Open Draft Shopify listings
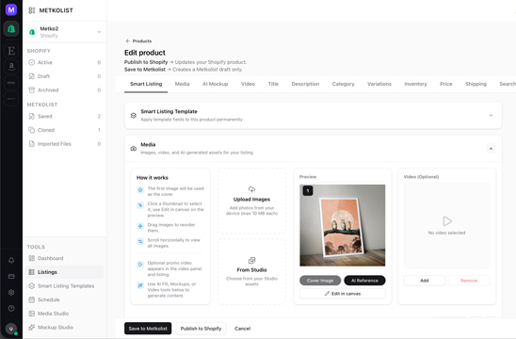The width and height of the screenshot is (516, 339). click(64, 76)
